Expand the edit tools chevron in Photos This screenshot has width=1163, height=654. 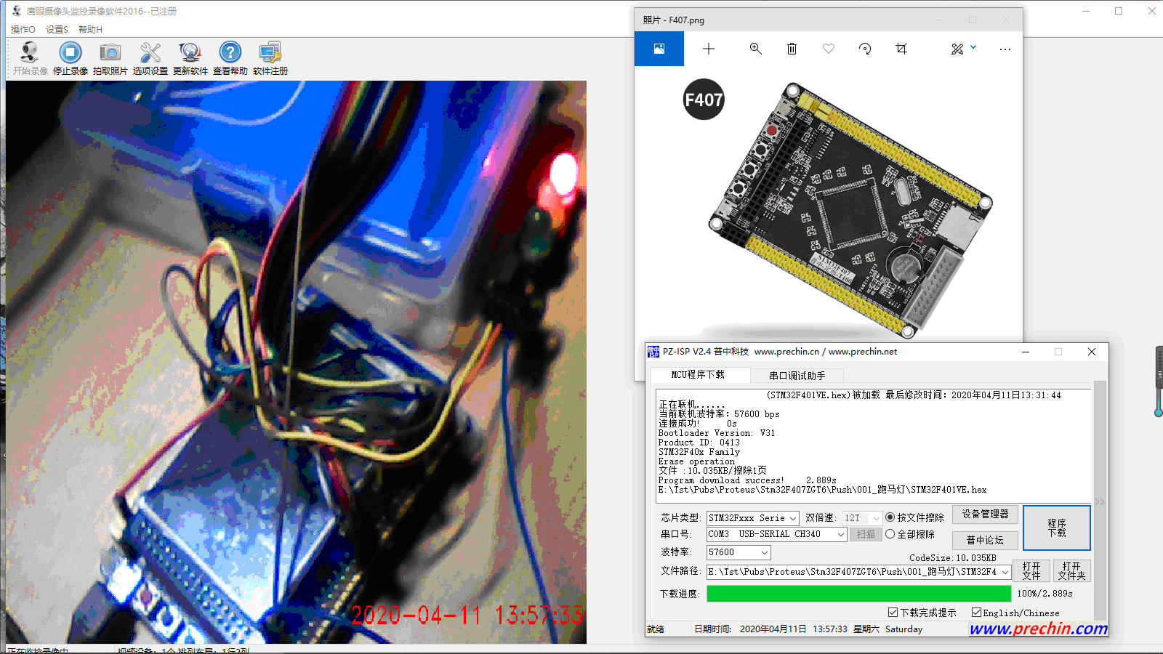pyautogui.click(x=973, y=47)
